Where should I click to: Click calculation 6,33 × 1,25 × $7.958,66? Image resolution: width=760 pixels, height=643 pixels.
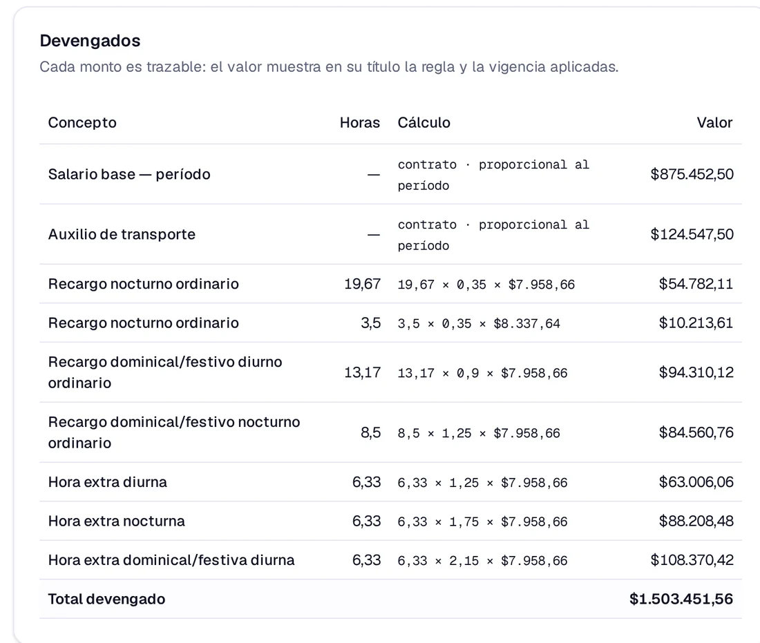coord(482,483)
